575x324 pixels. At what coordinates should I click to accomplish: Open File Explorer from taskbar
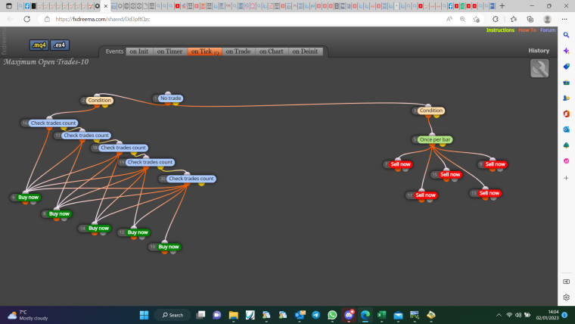tap(234, 315)
